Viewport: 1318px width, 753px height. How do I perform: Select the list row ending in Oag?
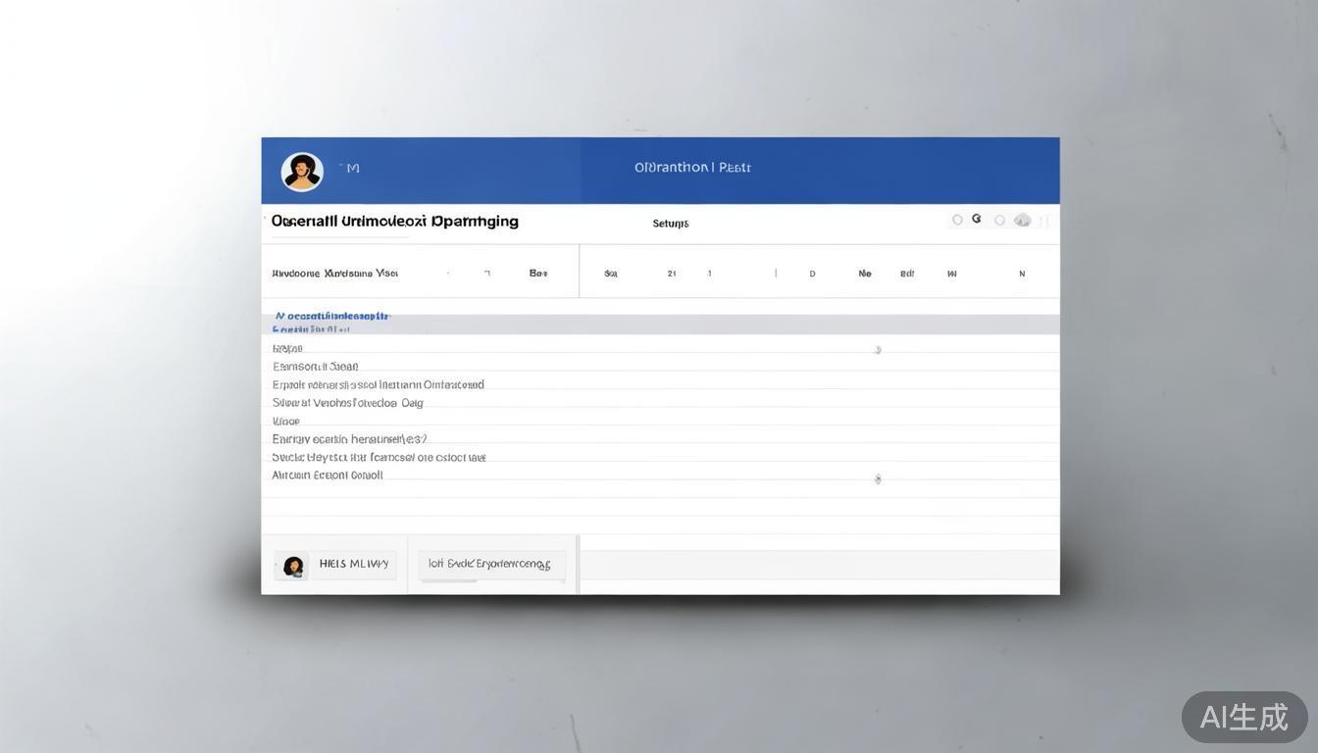pos(348,403)
